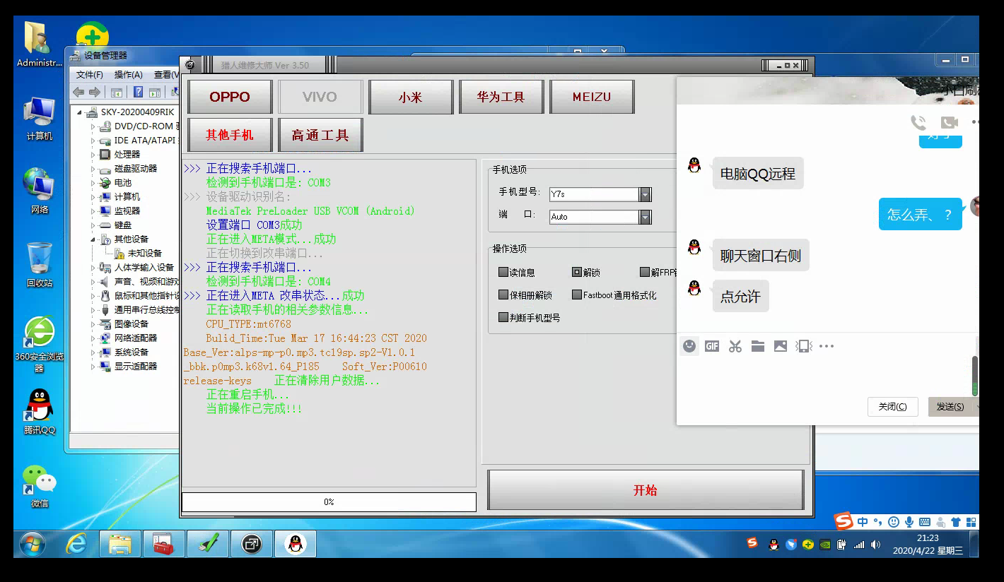Click 关闭(C) in the QQ chat window
The image size is (1004, 582).
892,407
